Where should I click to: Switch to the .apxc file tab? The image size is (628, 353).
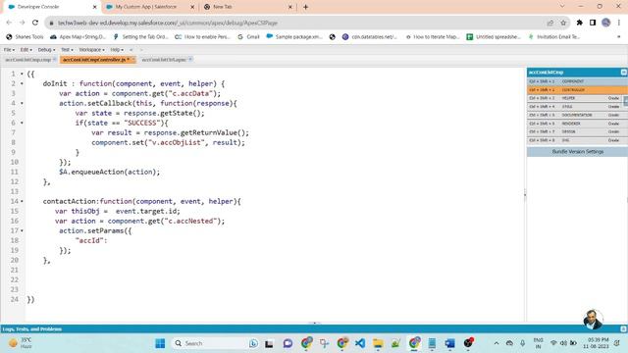pyautogui.click(x=164, y=60)
